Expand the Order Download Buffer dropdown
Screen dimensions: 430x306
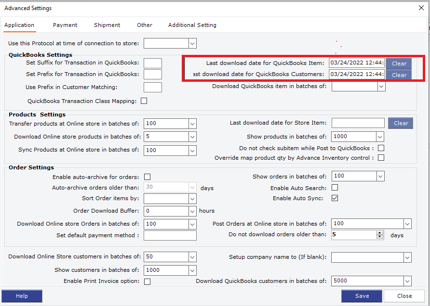pyautogui.click(x=192, y=211)
